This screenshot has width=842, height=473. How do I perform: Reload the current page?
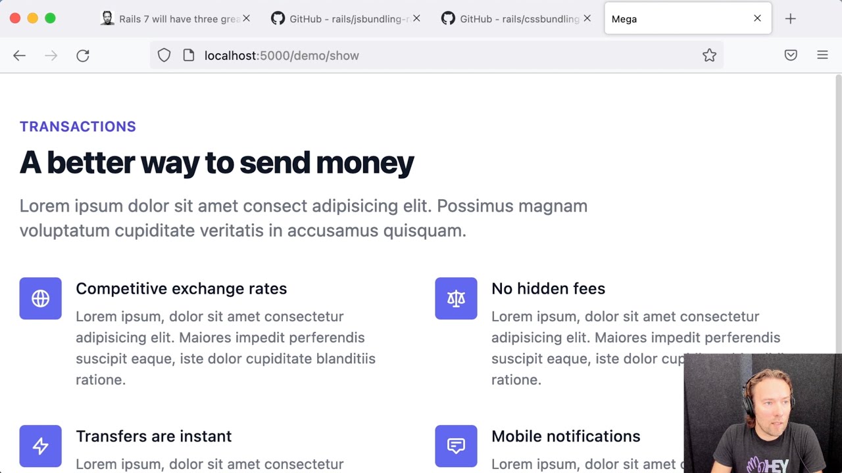click(x=83, y=56)
